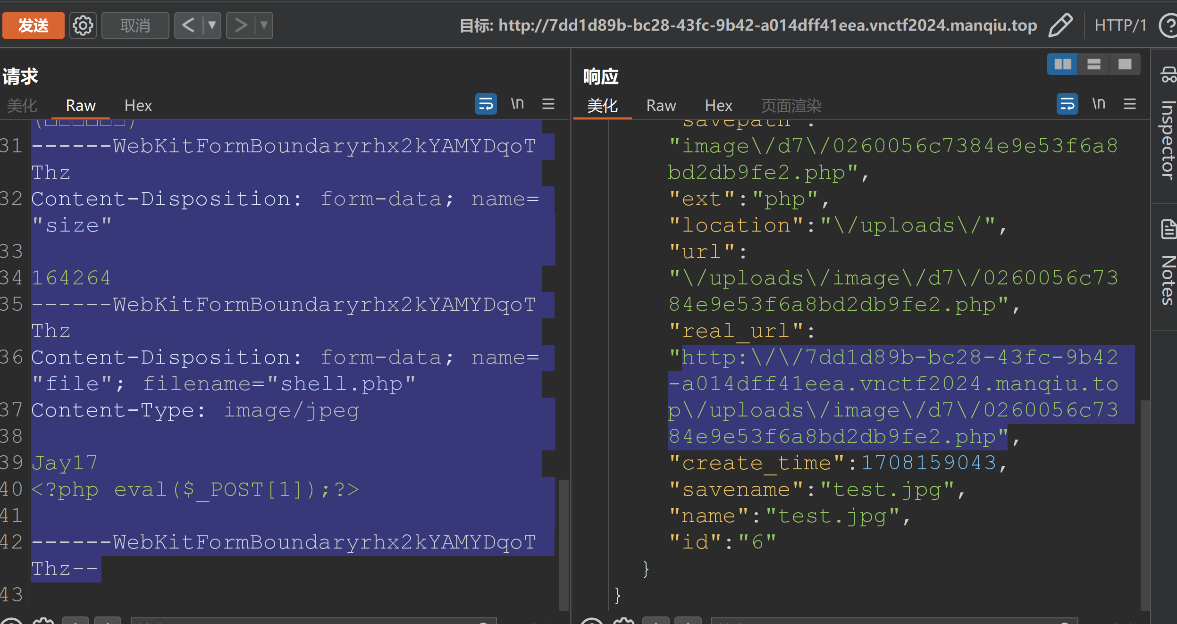Click create_time value 1708159043
The width and height of the screenshot is (1177, 624).
(x=928, y=463)
